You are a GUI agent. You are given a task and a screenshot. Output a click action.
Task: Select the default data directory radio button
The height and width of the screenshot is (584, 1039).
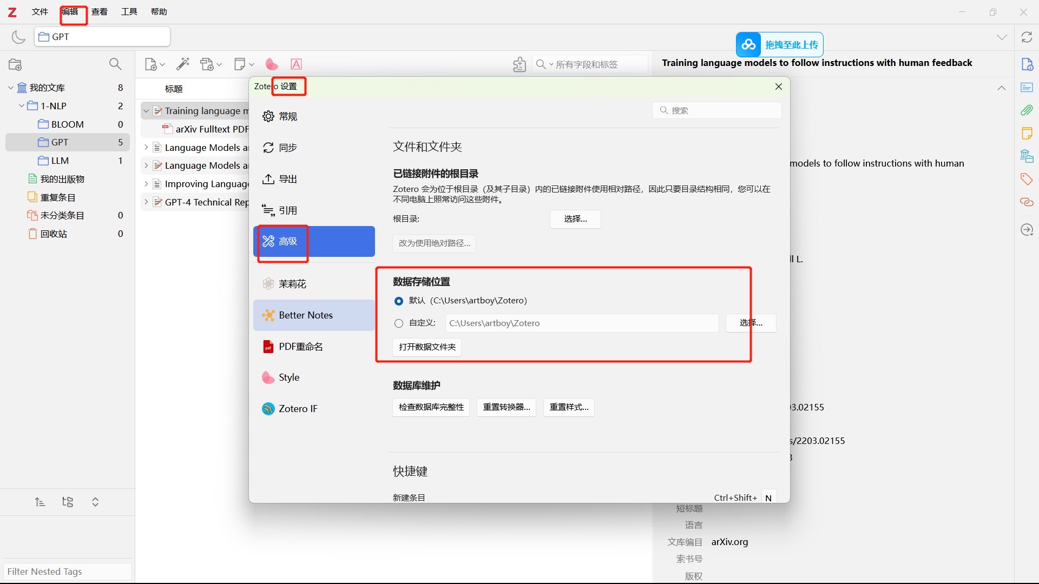[399, 301]
